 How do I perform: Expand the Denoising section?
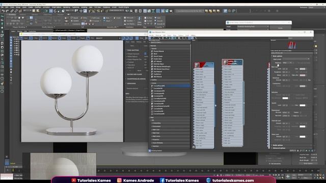click(x=131, y=83)
